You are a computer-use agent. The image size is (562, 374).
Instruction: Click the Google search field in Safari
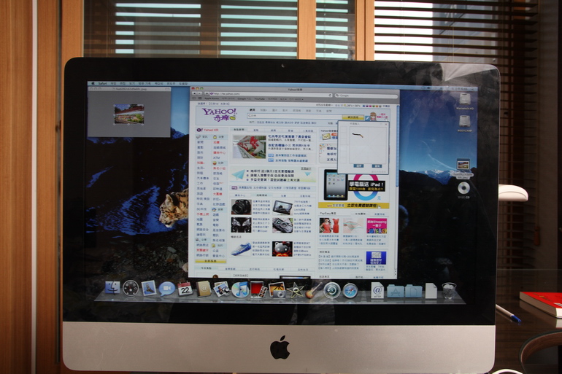click(x=365, y=96)
